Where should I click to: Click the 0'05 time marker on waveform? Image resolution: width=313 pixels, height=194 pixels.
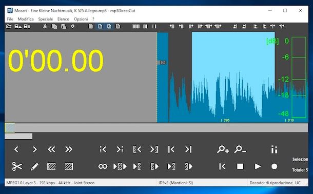point(225,120)
